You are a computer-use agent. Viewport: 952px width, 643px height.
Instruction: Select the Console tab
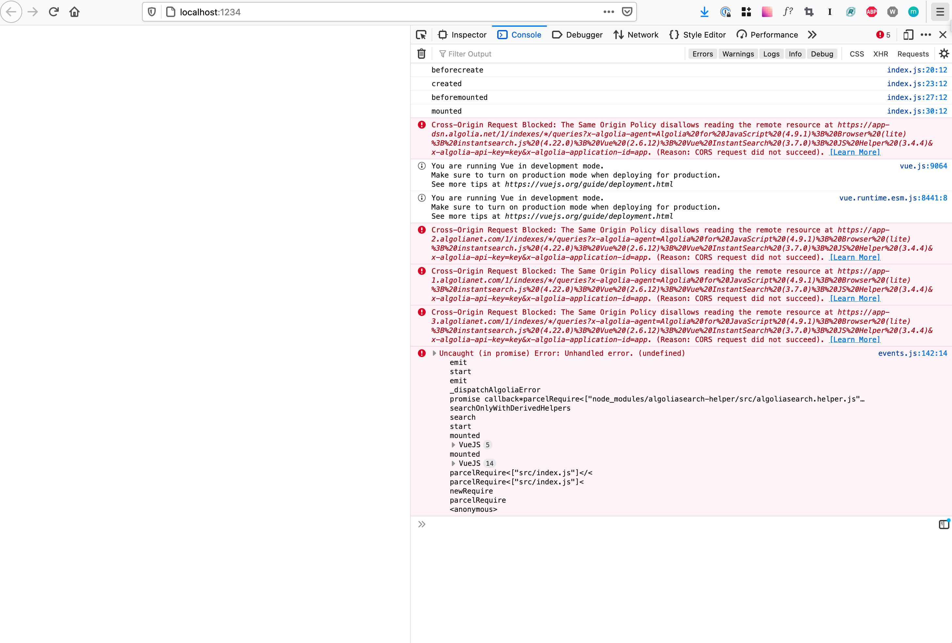pos(519,35)
